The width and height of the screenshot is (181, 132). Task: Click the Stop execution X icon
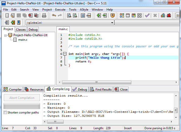tap(155, 15)
